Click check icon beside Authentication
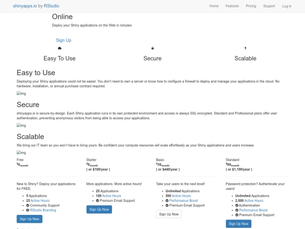Viewport: 305px width, 229px height. 237,205
